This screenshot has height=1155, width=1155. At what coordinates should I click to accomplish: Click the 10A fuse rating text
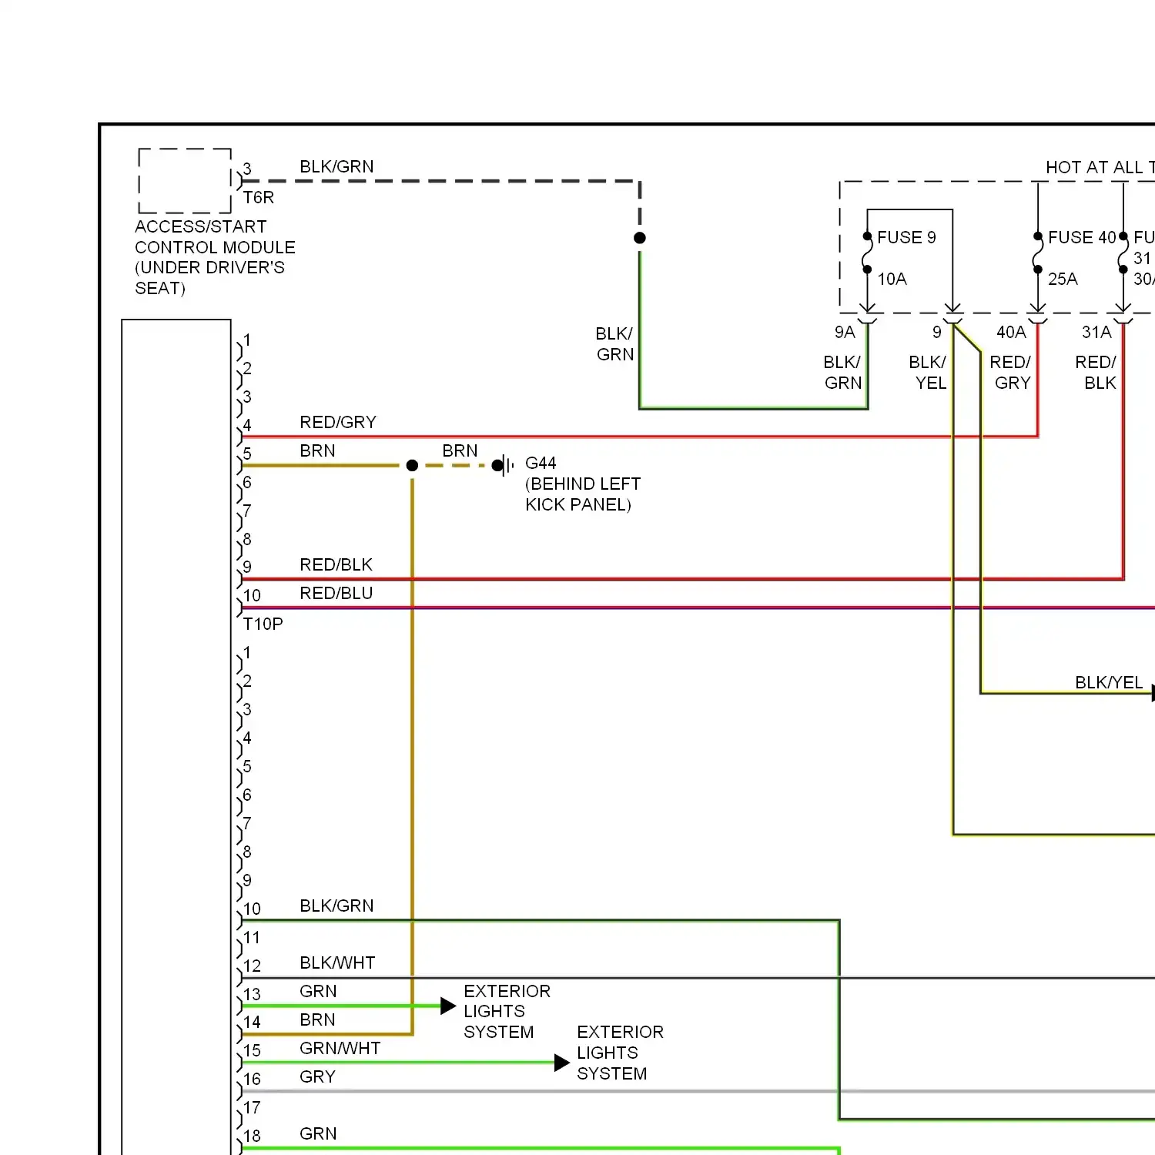(892, 279)
